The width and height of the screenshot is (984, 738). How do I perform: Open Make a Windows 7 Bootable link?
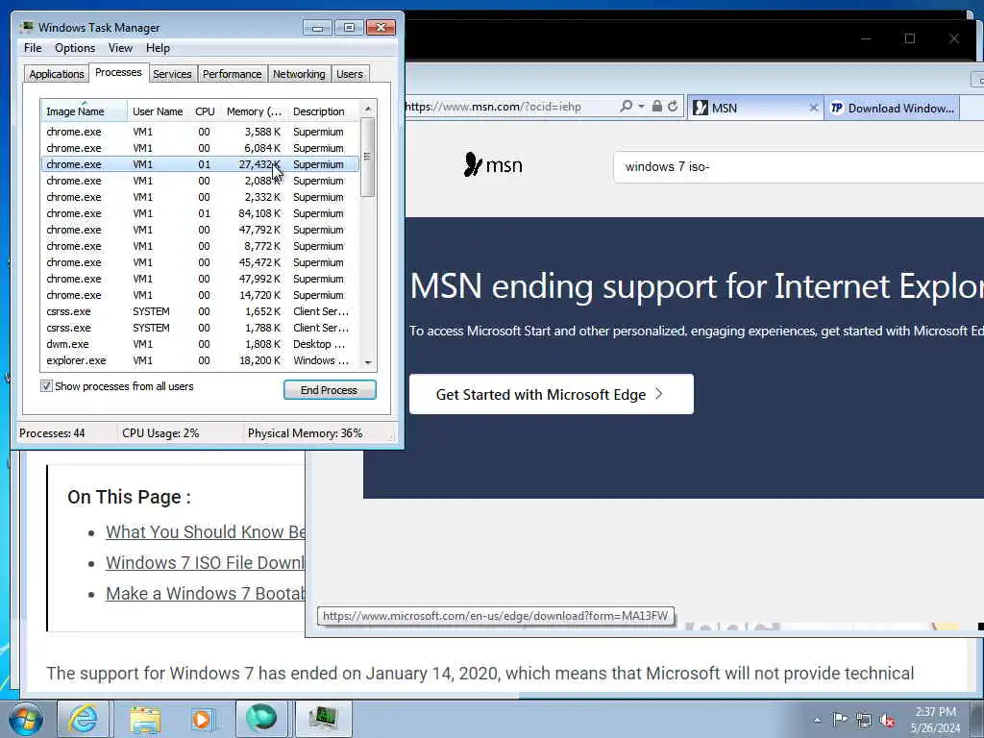tap(206, 593)
